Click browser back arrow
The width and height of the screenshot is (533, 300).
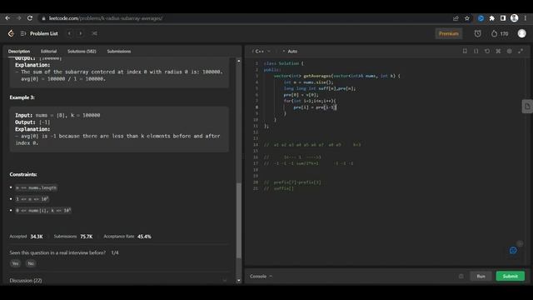click(7, 18)
